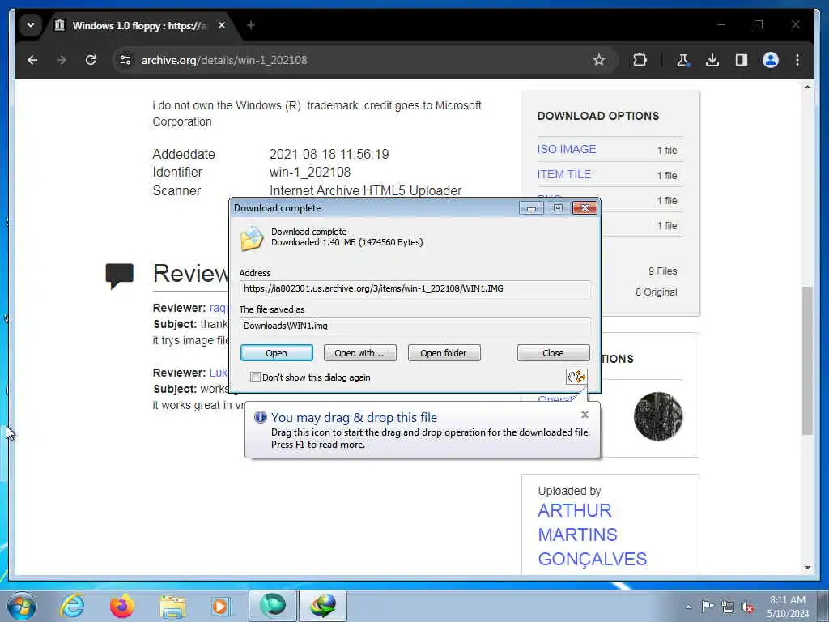
Task: Click the '8 Original' text
Action: [656, 292]
